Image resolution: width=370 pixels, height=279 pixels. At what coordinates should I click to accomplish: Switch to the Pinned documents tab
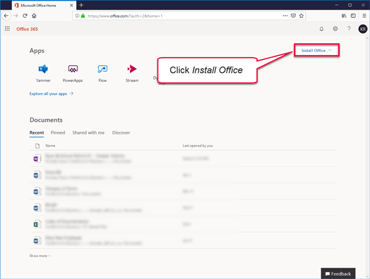(58, 133)
